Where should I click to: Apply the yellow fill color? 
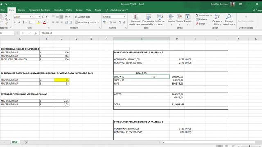(x=38, y=22)
